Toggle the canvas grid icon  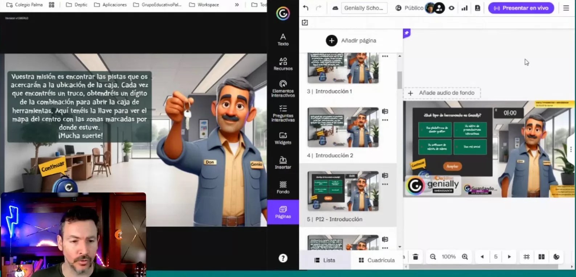click(x=527, y=257)
